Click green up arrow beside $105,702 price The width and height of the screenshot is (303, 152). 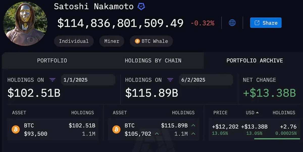157,134
